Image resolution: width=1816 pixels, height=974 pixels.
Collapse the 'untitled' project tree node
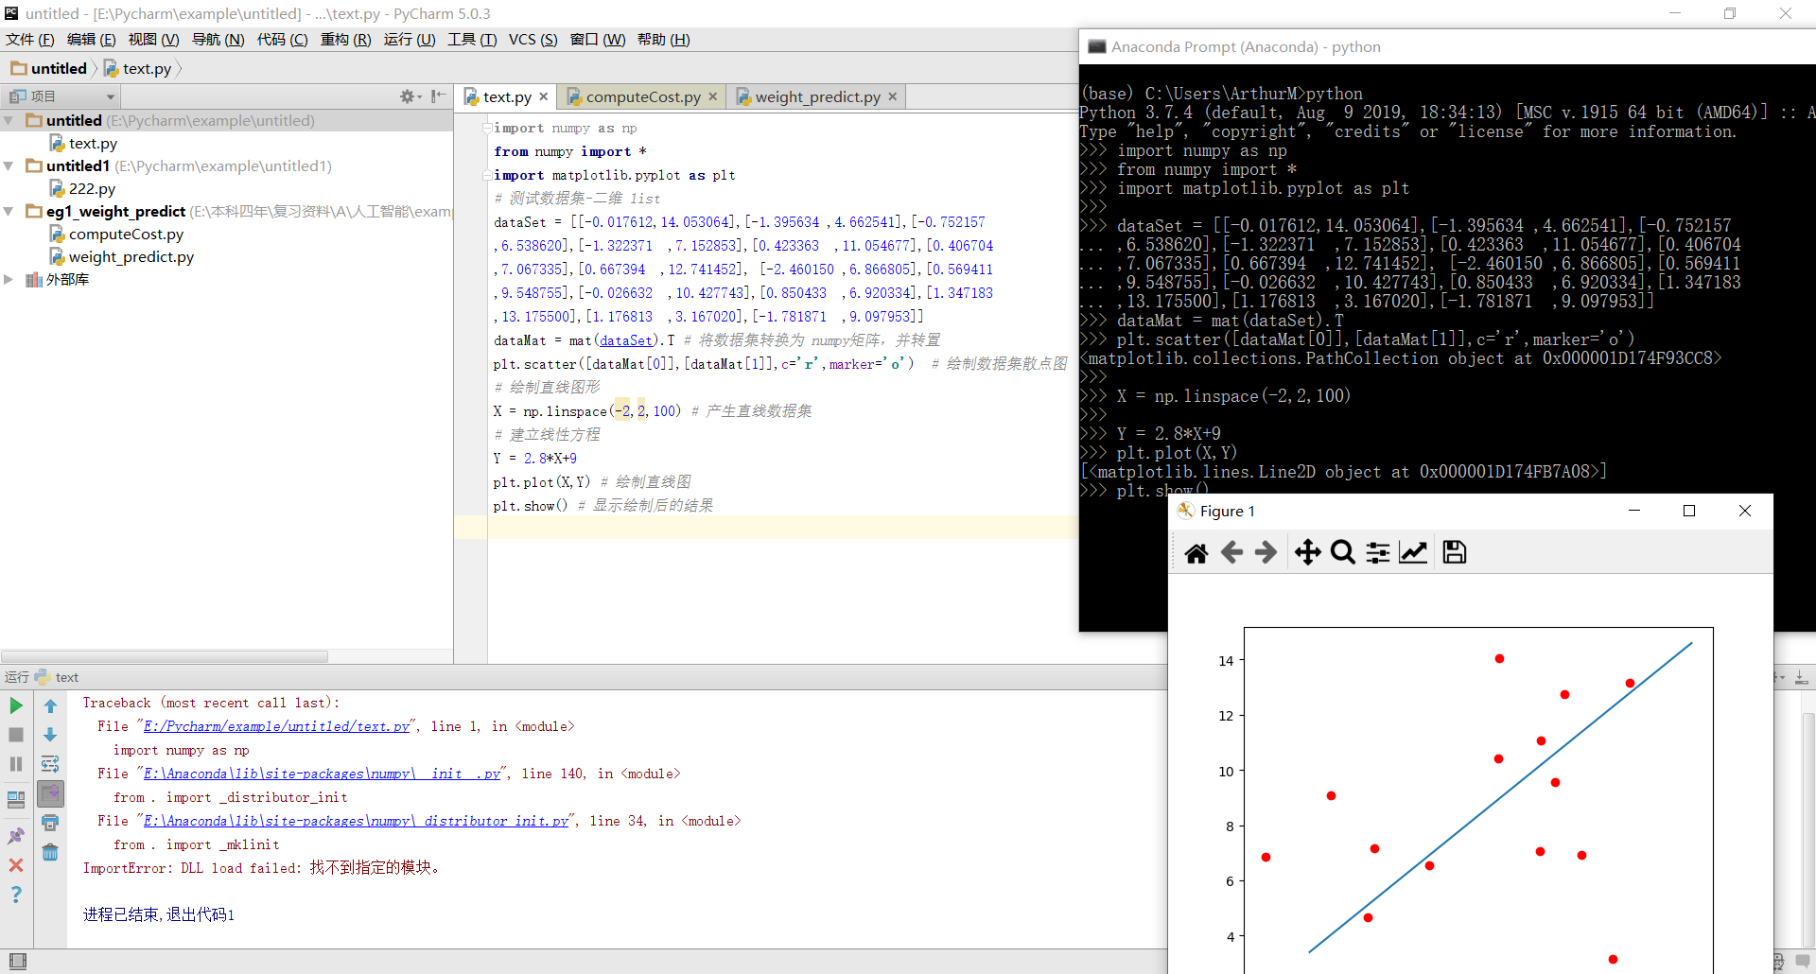pyautogui.click(x=9, y=121)
